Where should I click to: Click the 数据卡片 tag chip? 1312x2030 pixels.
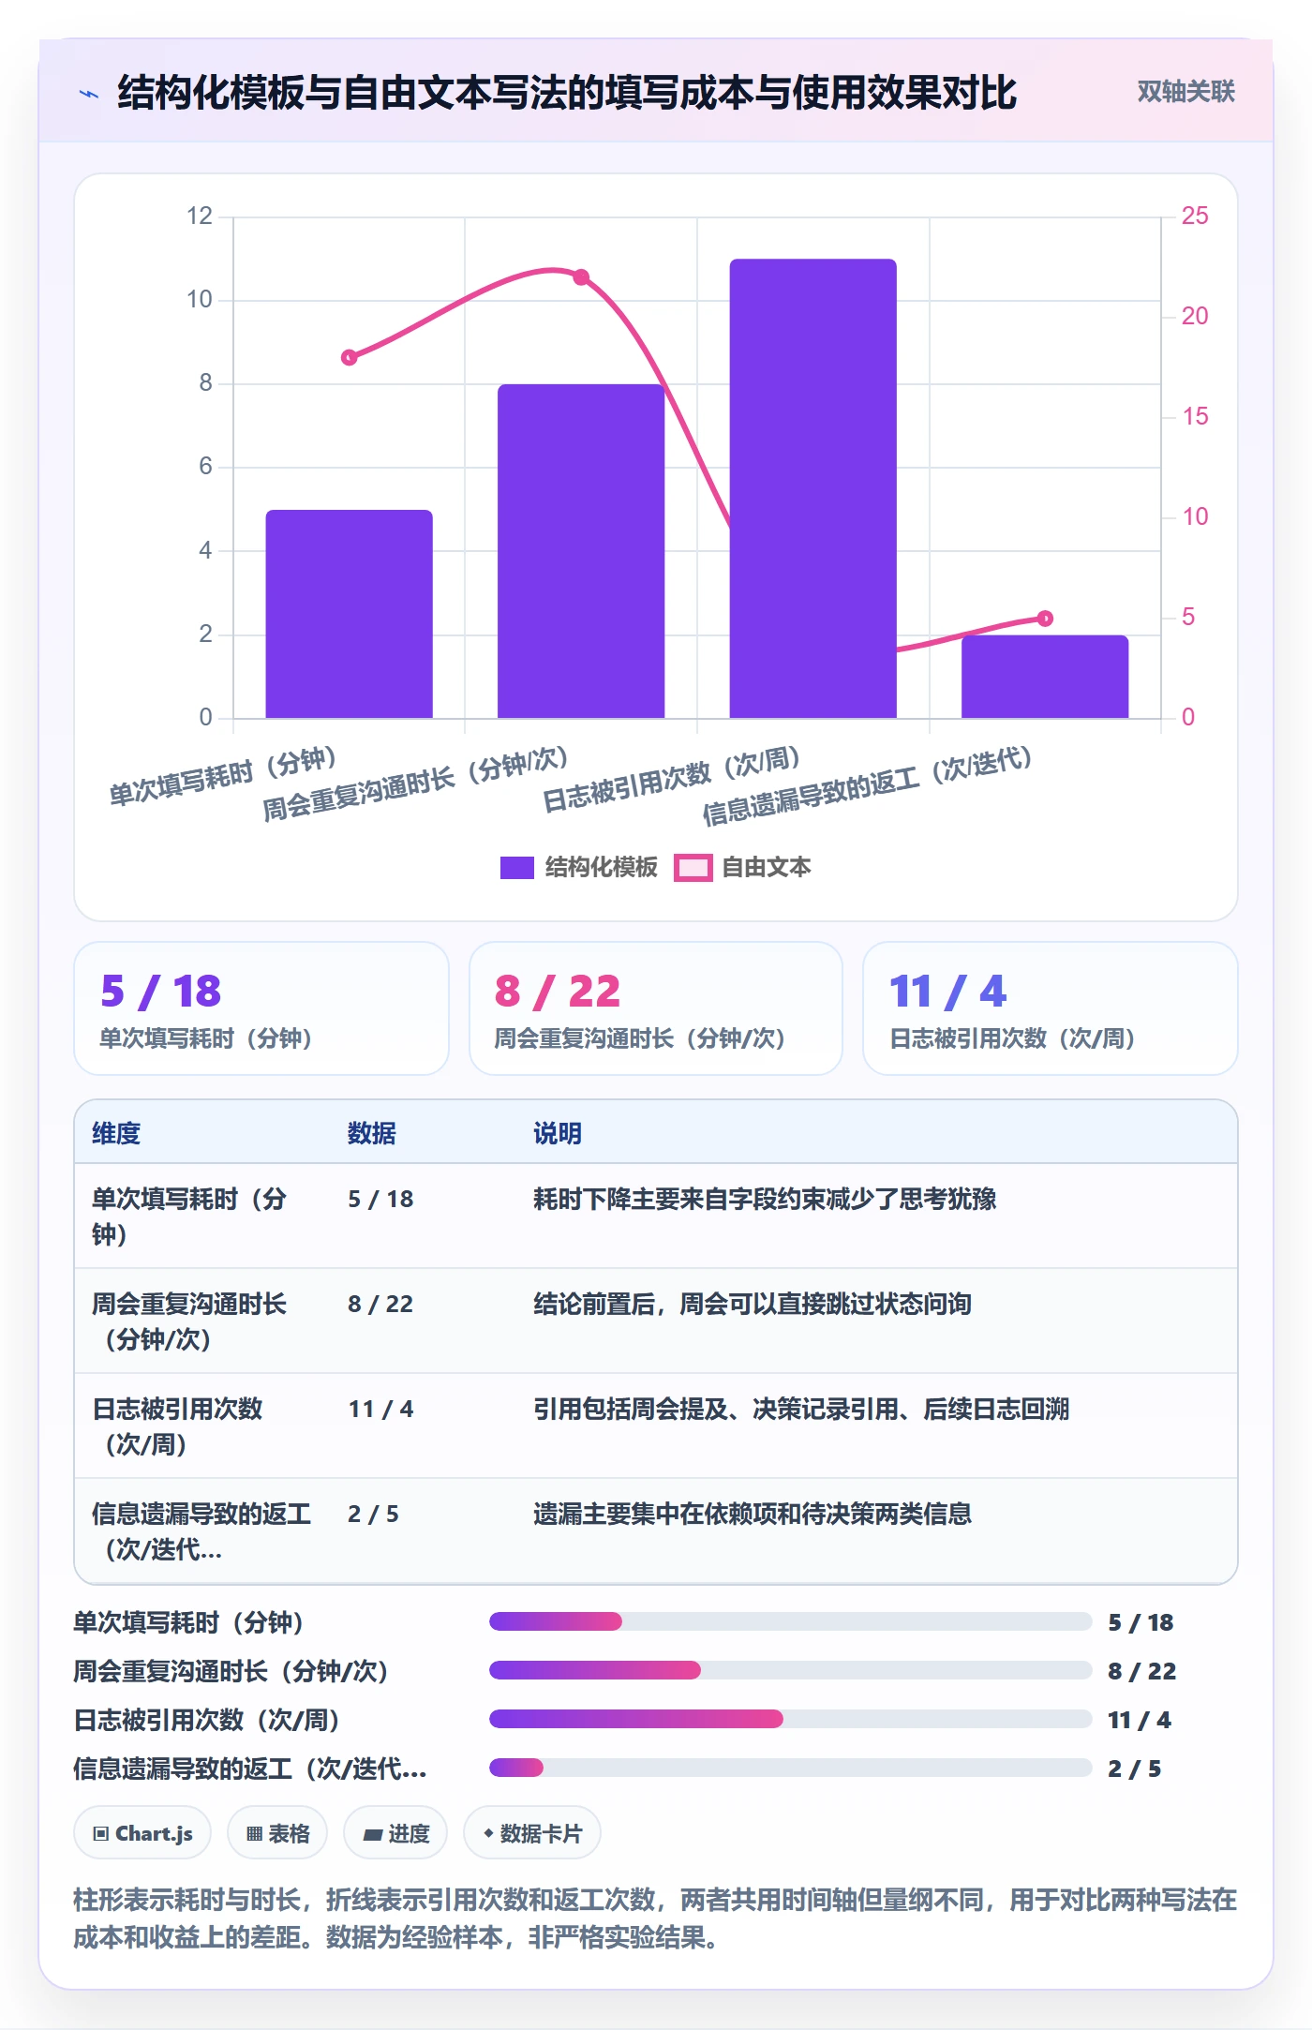tap(532, 1833)
